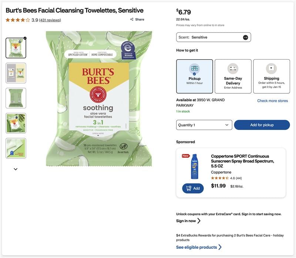Click the cart icon on sponsored Add button
The height and width of the screenshot is (258, 296).
click(x=189, y=188)
